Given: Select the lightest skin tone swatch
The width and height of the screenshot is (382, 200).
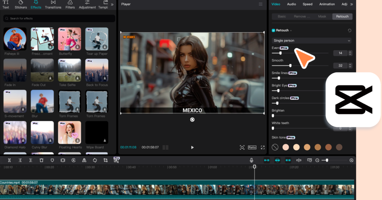Looking at the screenshot, I should 286,147.
